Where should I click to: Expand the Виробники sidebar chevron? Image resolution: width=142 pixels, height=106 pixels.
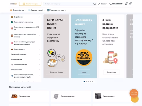[x=39, y=17]
